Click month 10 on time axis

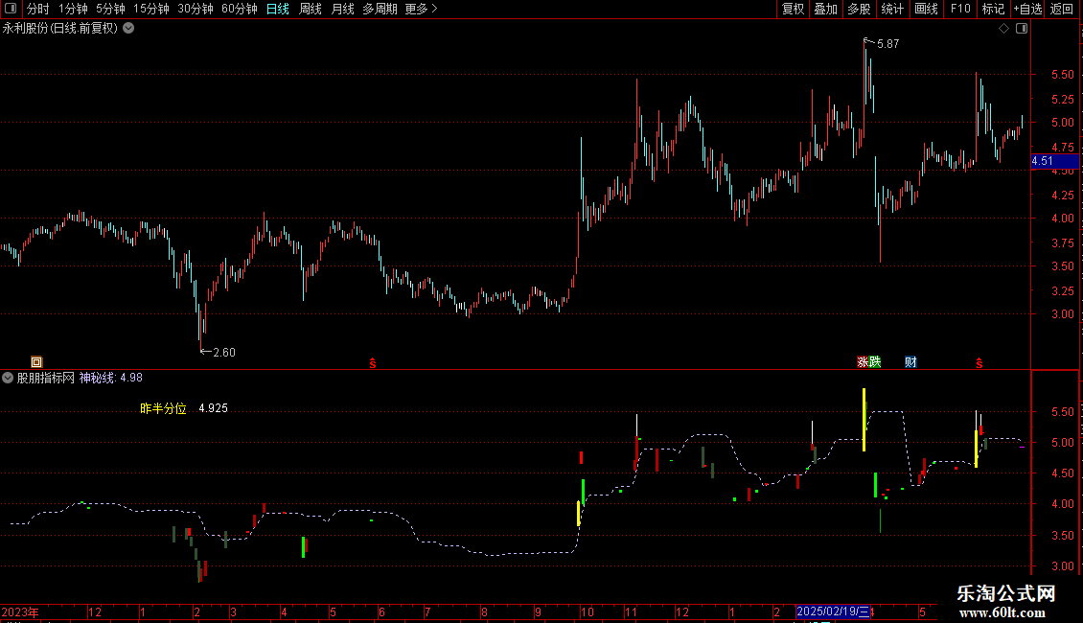[x=588, y=612]
